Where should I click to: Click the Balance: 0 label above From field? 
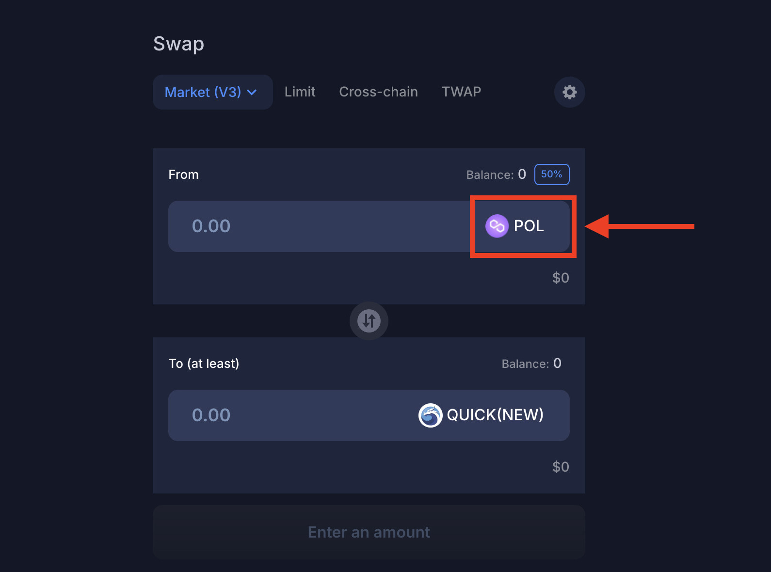pos(496,175)
